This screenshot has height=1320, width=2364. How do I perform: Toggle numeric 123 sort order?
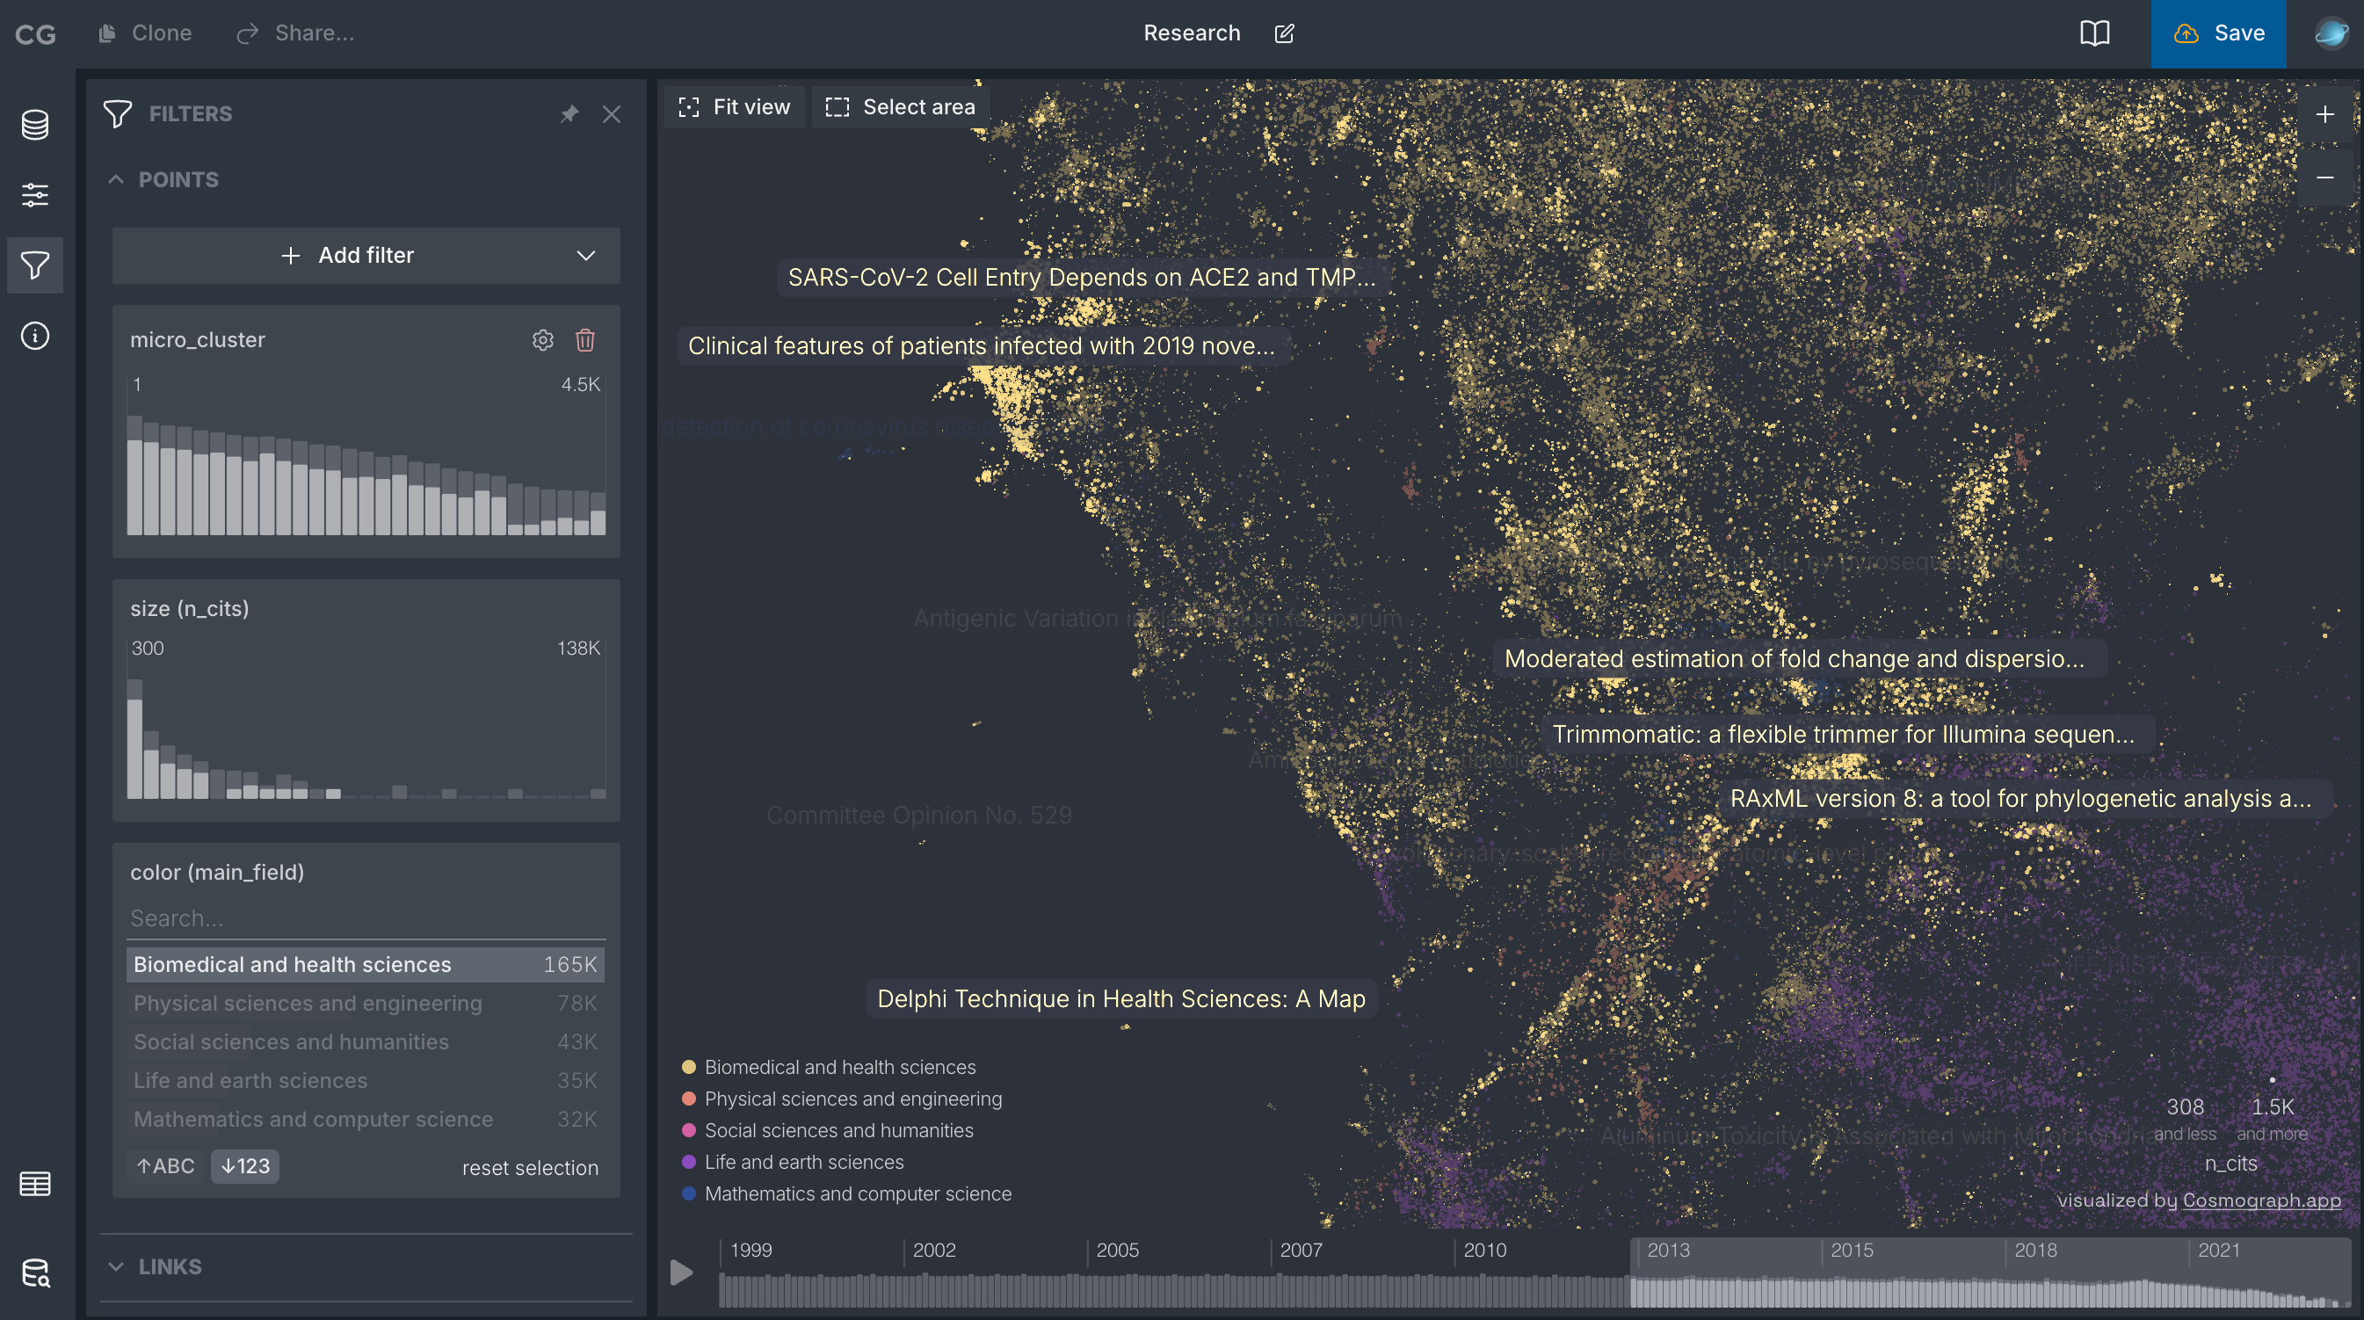point(245,1166)
